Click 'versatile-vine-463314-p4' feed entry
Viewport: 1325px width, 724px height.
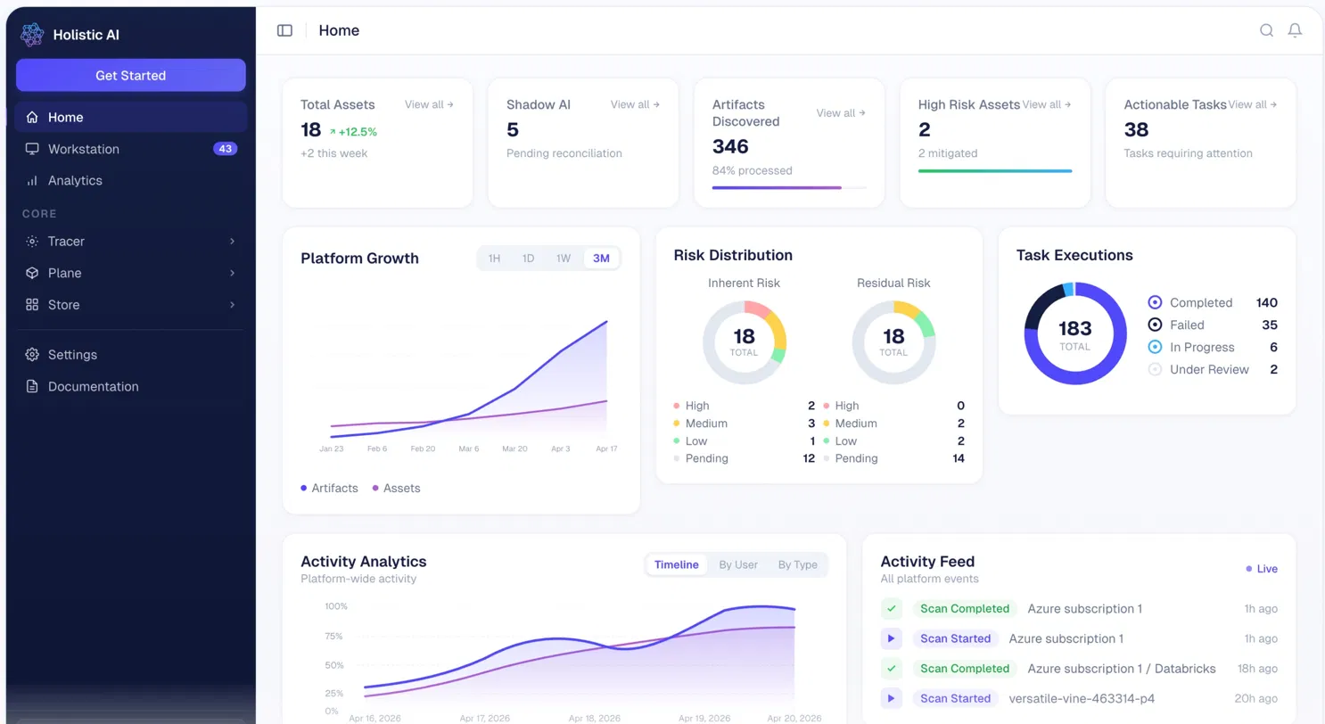point(1082,698)
